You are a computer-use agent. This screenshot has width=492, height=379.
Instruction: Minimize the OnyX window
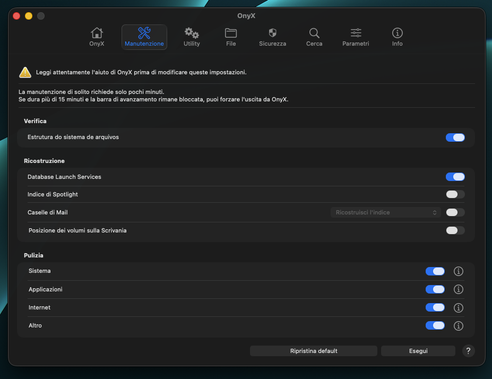(x=29, y=16)
